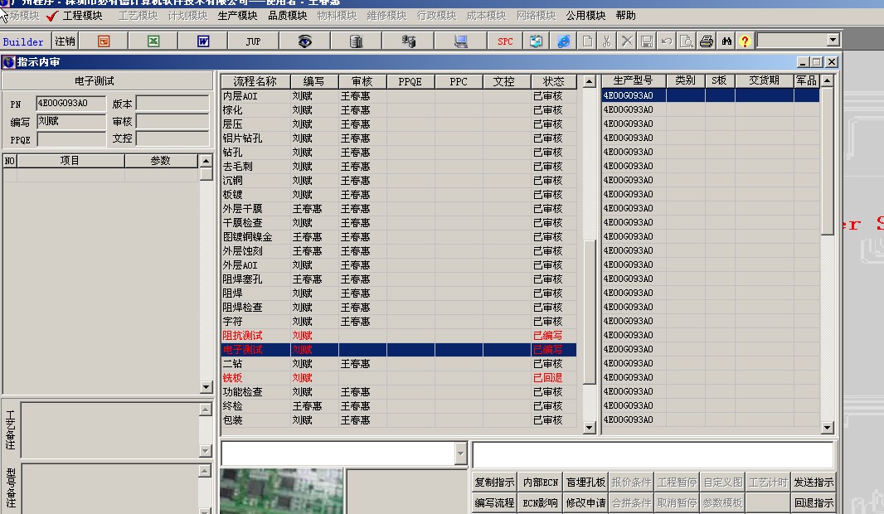Click the new document toolbar icon

coord(587,41)
